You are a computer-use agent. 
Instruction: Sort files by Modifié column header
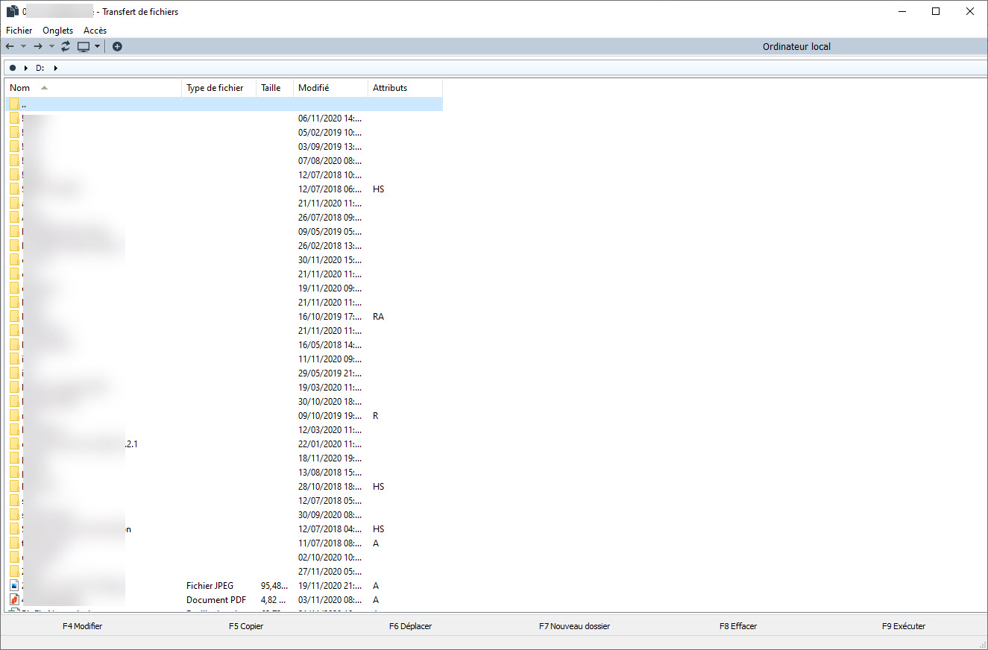click(x=313, y=88)
